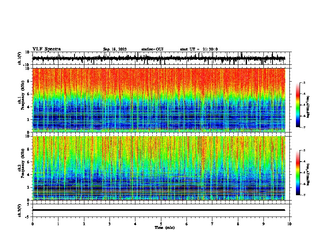Select the ch.1 "Frequency (kHz)" axis label

(x=23, y=95)
